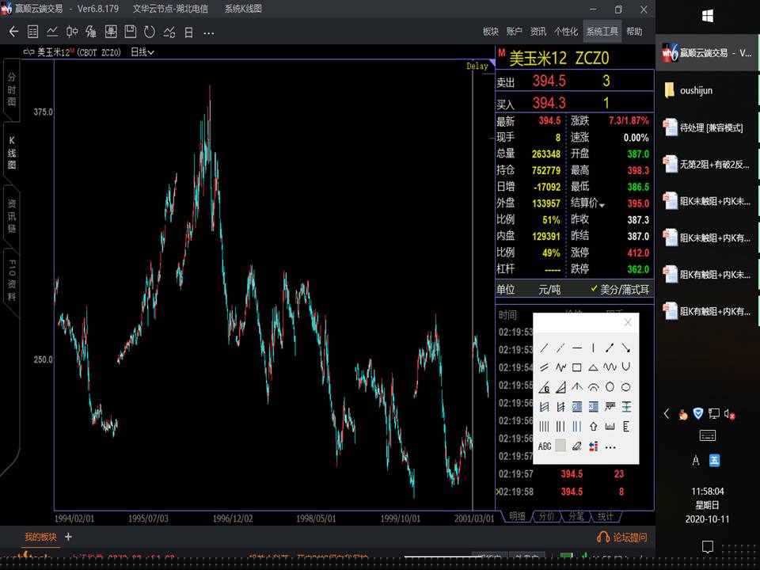Select the up arrow marker tool
760x570 pixels.
[593, 427]
